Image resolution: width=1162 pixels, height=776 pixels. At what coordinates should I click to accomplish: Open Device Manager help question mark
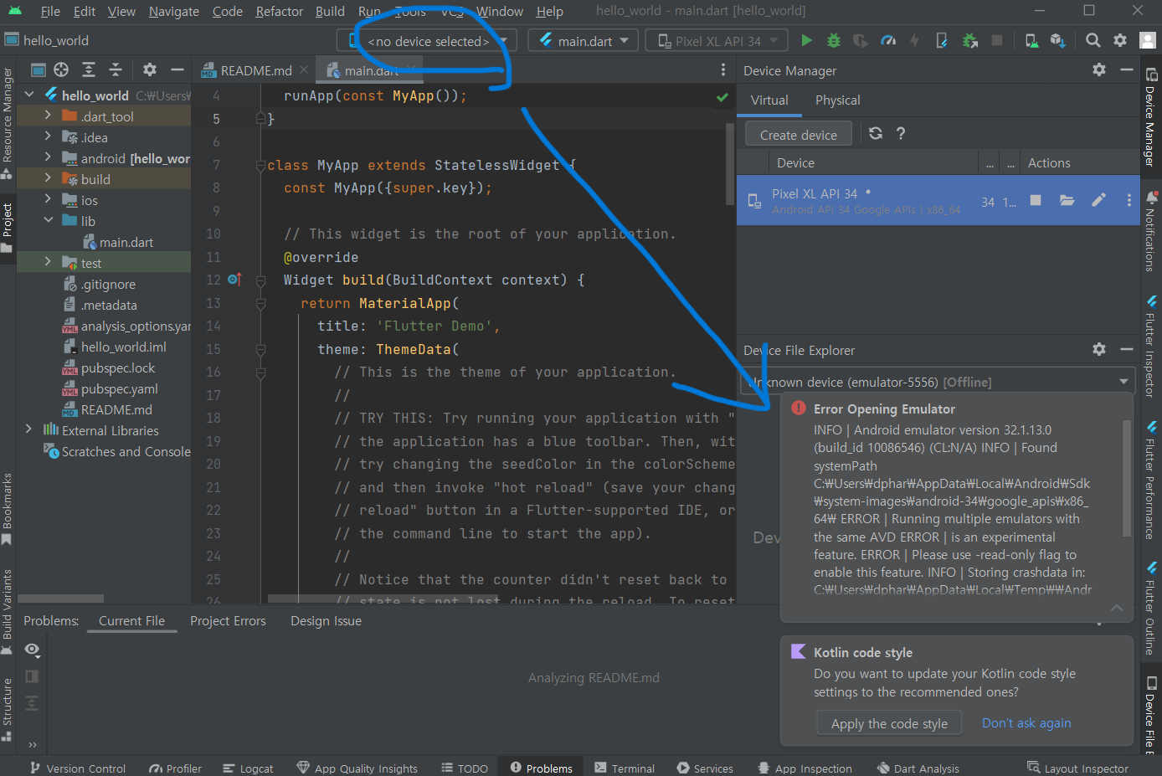[901, 133]
